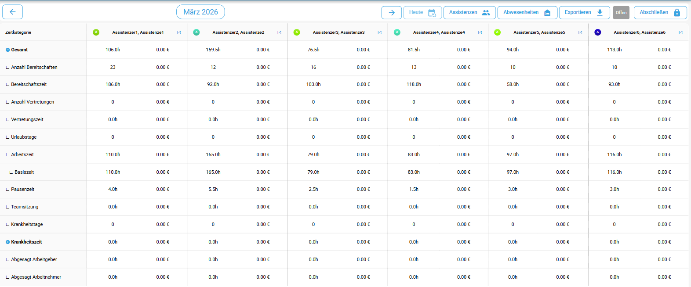
Task: Toggle the Offen status badge
Action: [x=621, y=13]
